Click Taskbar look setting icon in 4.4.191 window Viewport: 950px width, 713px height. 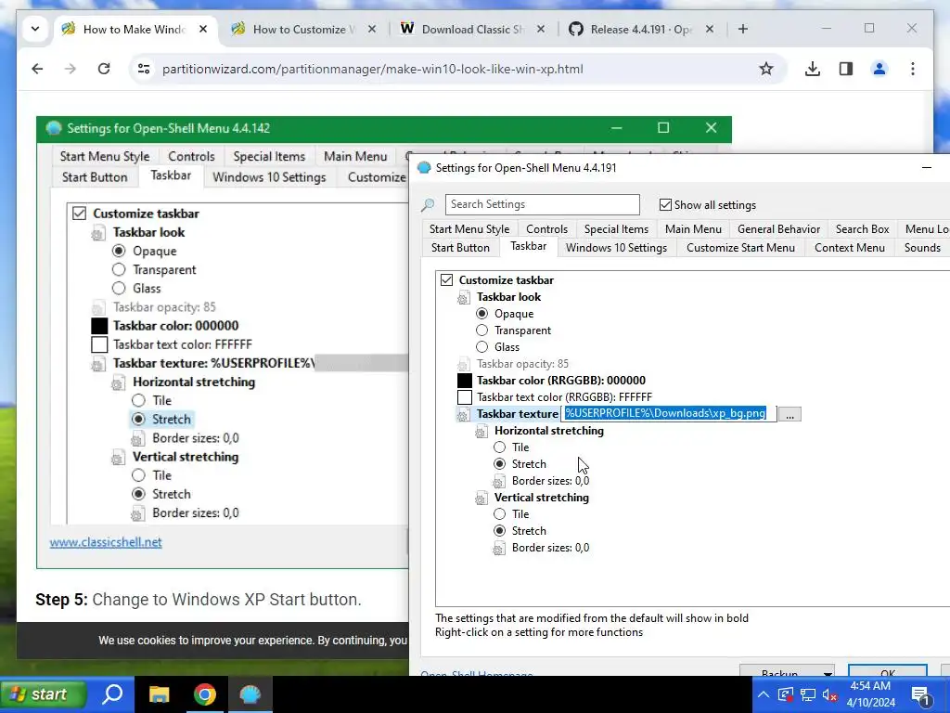(x=464, y=298)
